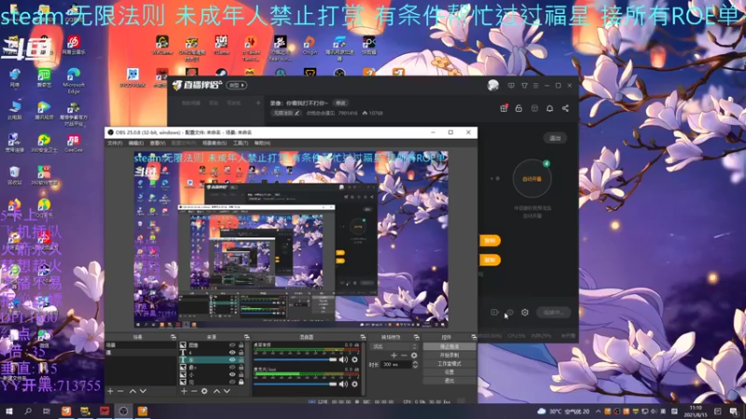The image size is (746, 419).
Task: Adjust the microphone/Aux volume slider
Action: click(296, 384)
